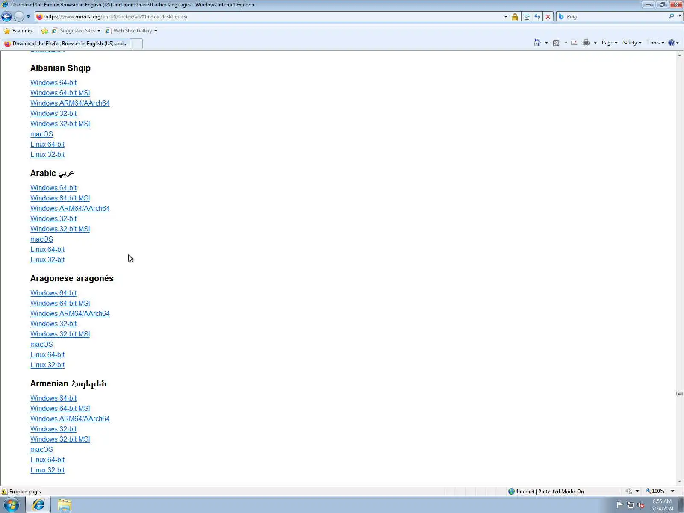Download Armenian Windows 64-bit
Image resolution: width=684 pixels, height=513 pixels.
point(53,398)
